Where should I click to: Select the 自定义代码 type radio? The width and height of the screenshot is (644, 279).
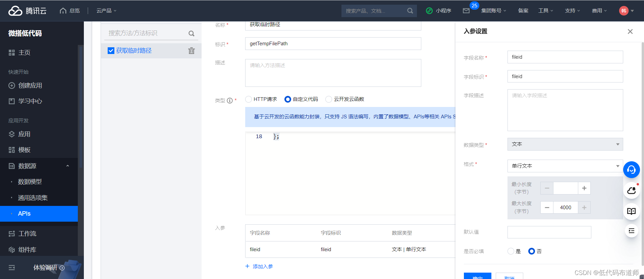(x=287, y=99)
